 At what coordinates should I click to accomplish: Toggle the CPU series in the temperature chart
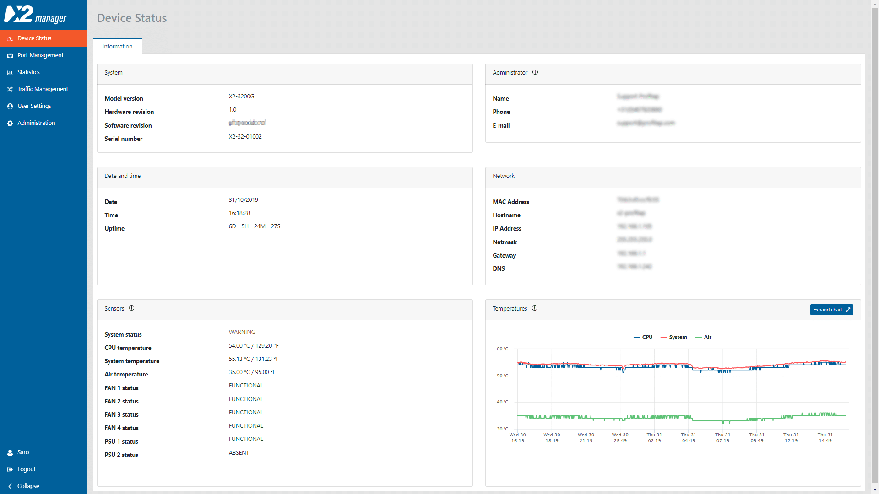click(644, 337)
